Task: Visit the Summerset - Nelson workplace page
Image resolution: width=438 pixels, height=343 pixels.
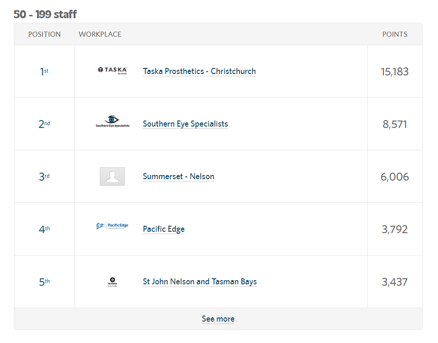Action: coord(178,176)
